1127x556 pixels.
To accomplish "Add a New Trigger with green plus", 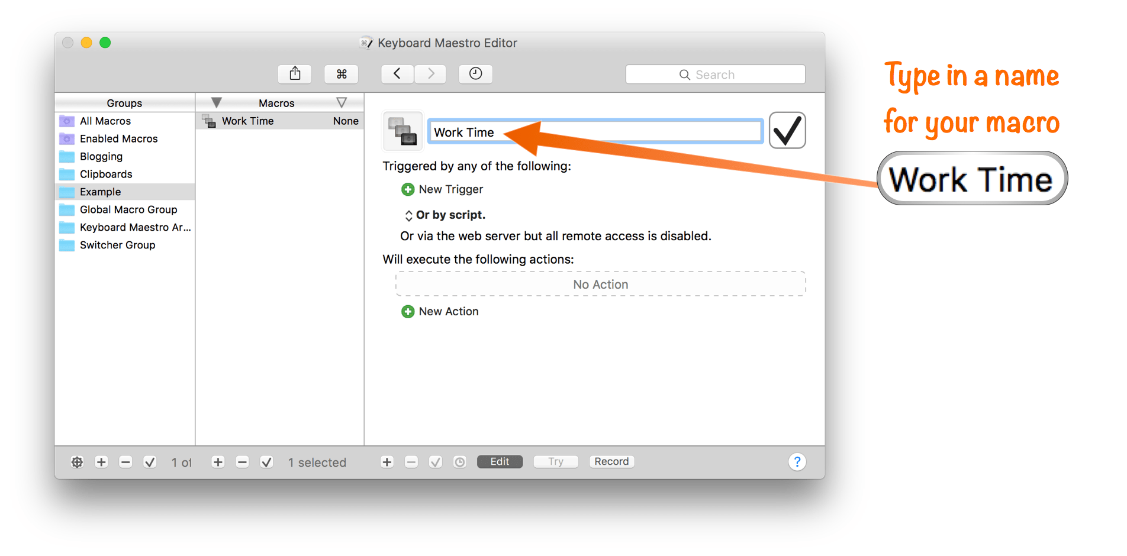I will tap(408, 189).
